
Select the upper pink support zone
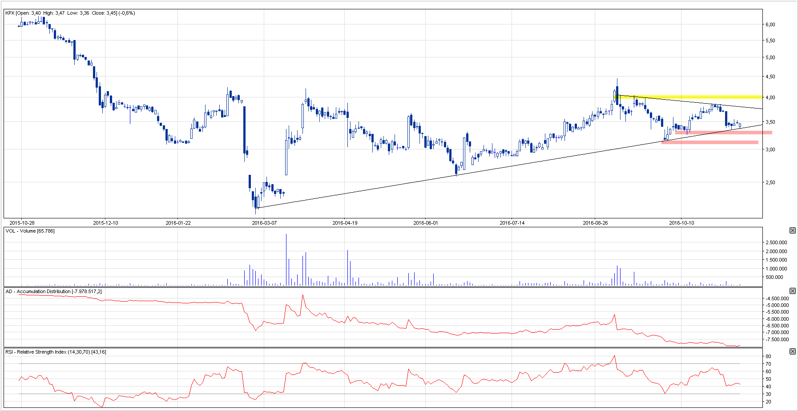tap(723, 133)
